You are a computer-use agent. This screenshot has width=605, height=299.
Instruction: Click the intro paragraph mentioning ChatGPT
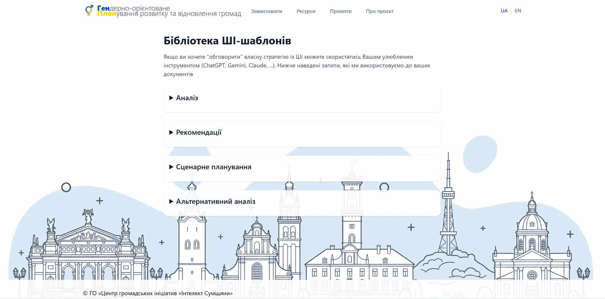(x=297, y=65)
